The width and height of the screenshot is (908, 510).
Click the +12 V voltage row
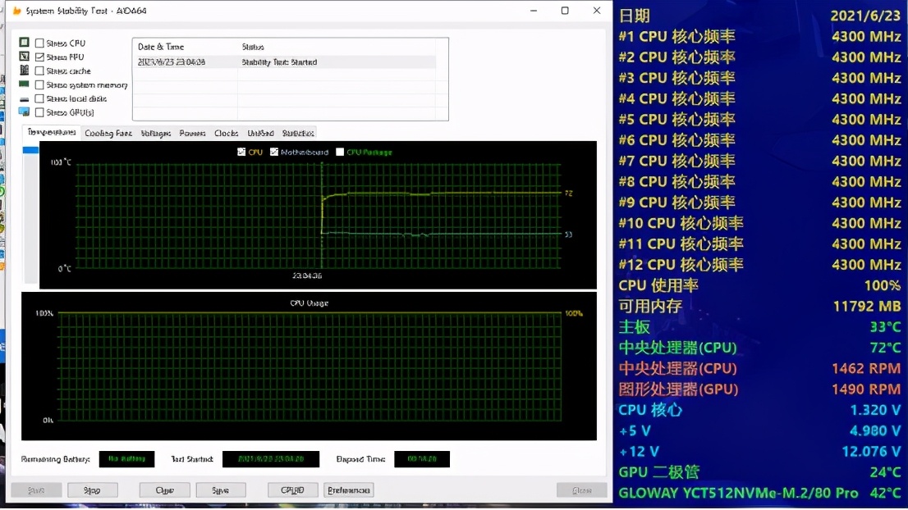[x=759, y=452]
